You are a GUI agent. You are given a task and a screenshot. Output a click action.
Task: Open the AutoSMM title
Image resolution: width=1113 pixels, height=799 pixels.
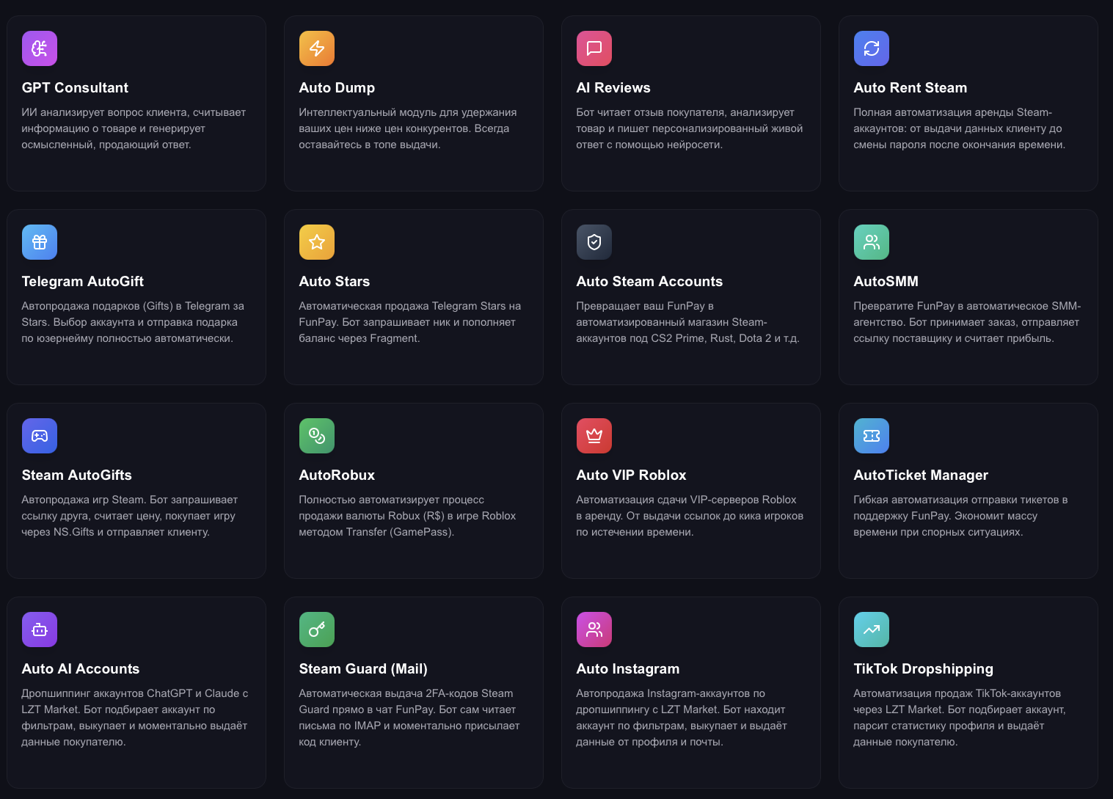(x=886, y=282)
